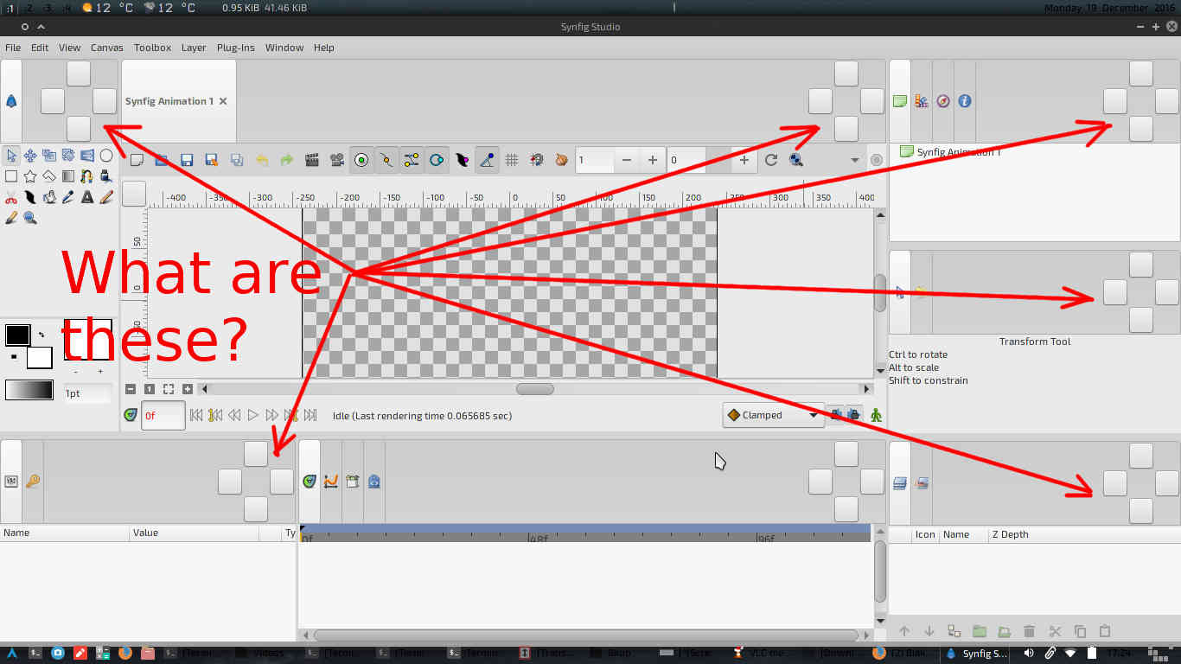This screenshot has width=1181, height=664.
Task: Open the Plug-Ins menu
Action: click(235, 48)
